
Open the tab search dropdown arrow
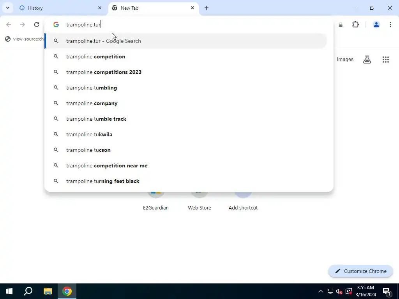point(8,8)
